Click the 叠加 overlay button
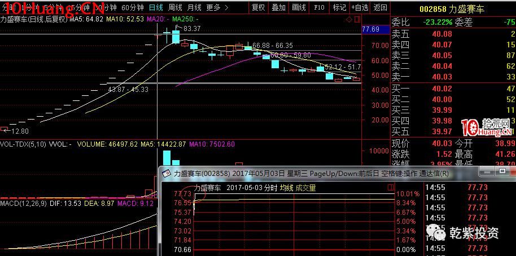This screenshot has width=516, height=256. click(278, 7)
